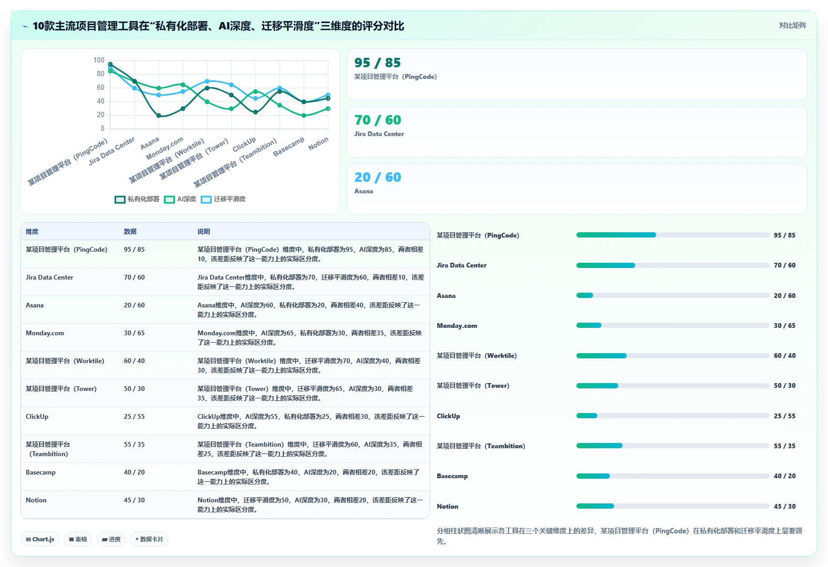This screenshot has width=828, height=567.
Task: Click the 20 / 60 Asana data card
Action: pos(577,189)
